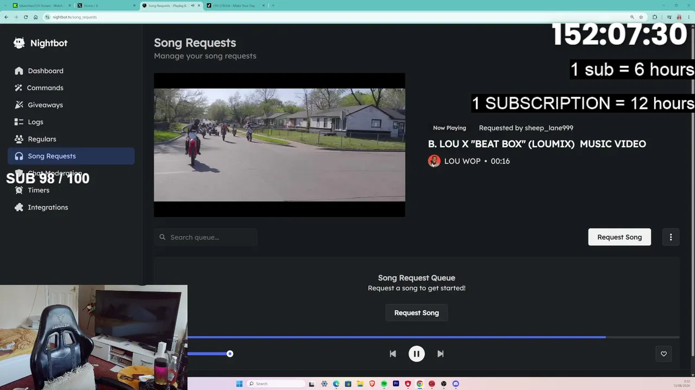This screenshot has width=695, height=390.
Task: Open Spotify from the taskbar
Action: (384, 384)
